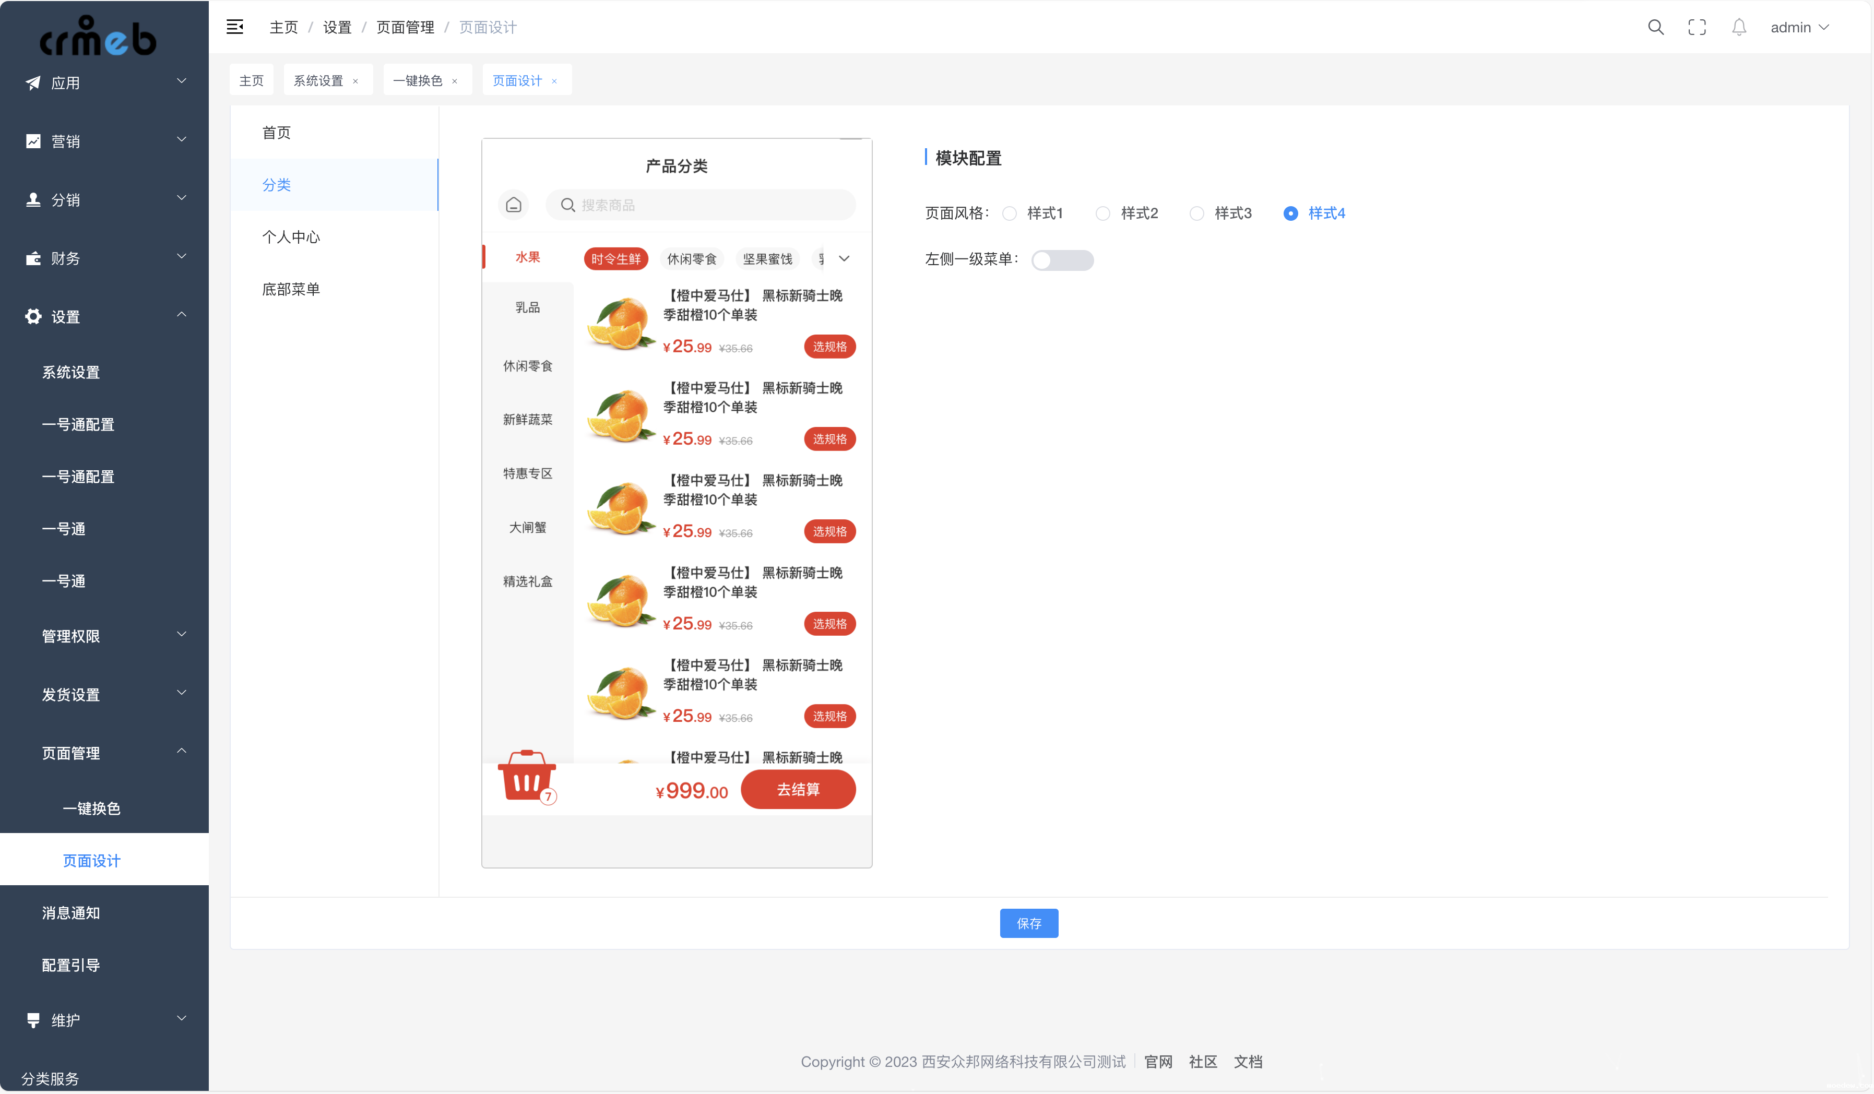This screenshot has width=1874, height=1094.
Task: Close the 一键换色 tab
Action: click(x=454, y=81)
